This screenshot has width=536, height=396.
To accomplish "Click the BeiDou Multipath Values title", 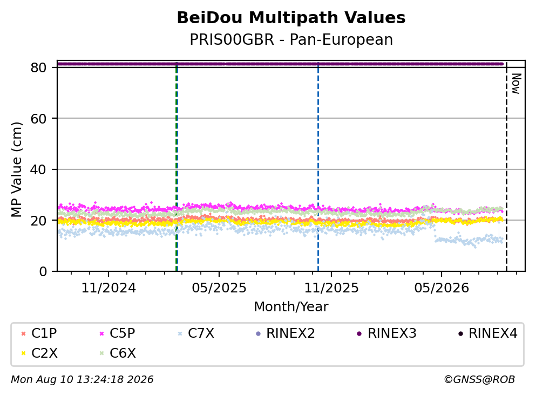I will (291, 18).
